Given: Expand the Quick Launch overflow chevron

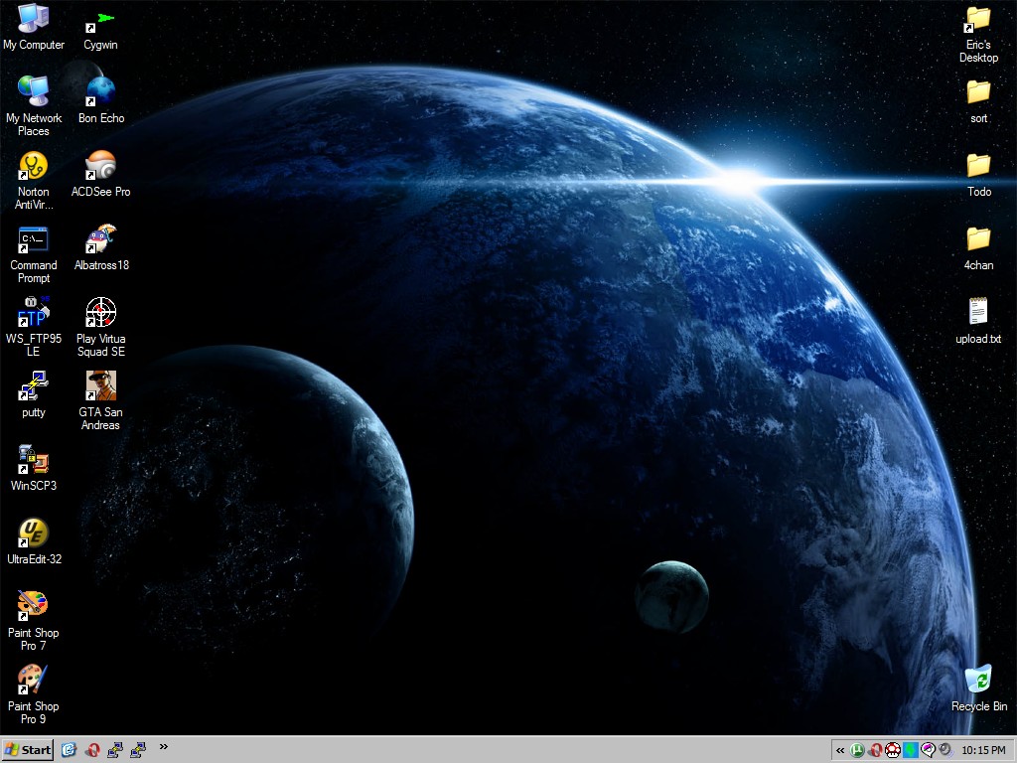Looking at the screenshot, I should coord(164,747).
